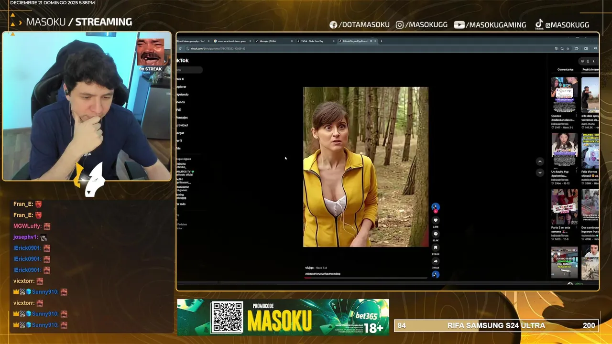Click the rifa Samsung S24 progress bar
The height and width of the screenshot is (344, 612).
[x=496, y=325]
